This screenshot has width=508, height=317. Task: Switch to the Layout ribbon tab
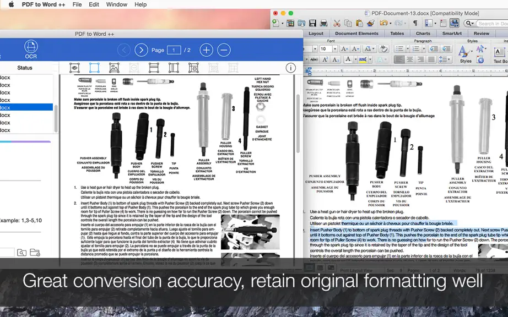pyautogui.click(x=316, y=34)
